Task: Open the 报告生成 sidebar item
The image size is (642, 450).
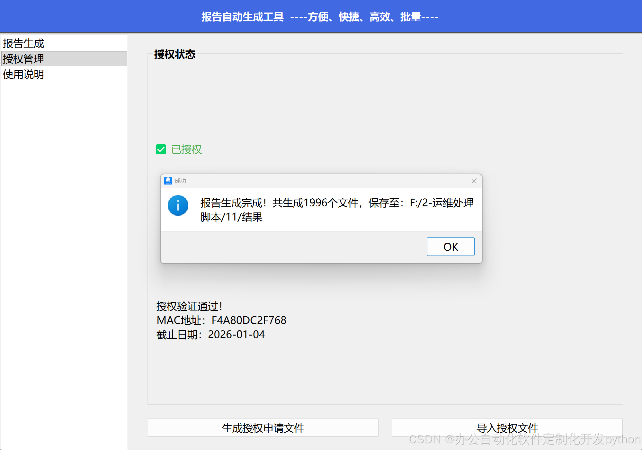Action: click(23, 43)
